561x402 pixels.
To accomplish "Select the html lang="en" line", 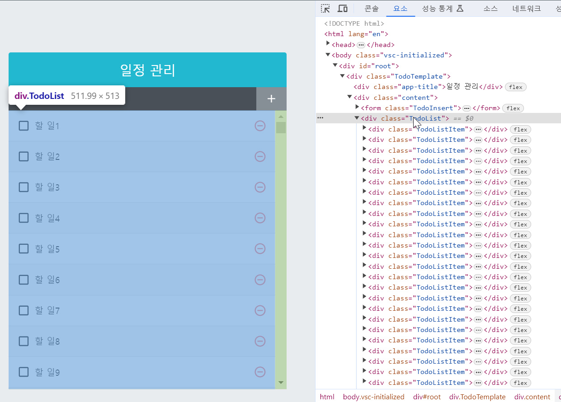I will point(356,34).
